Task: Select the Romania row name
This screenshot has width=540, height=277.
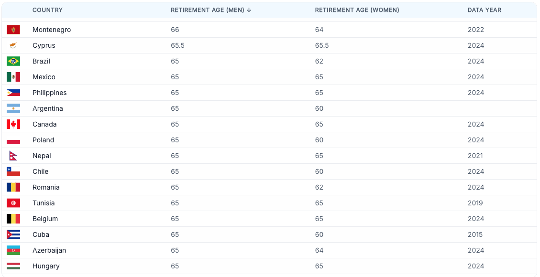Action: (46, 187)
